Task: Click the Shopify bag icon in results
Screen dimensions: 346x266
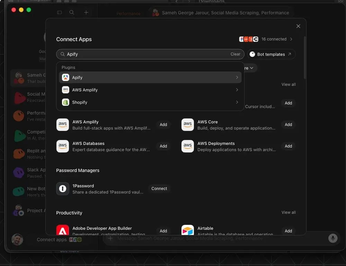Action: pos(65,102)
